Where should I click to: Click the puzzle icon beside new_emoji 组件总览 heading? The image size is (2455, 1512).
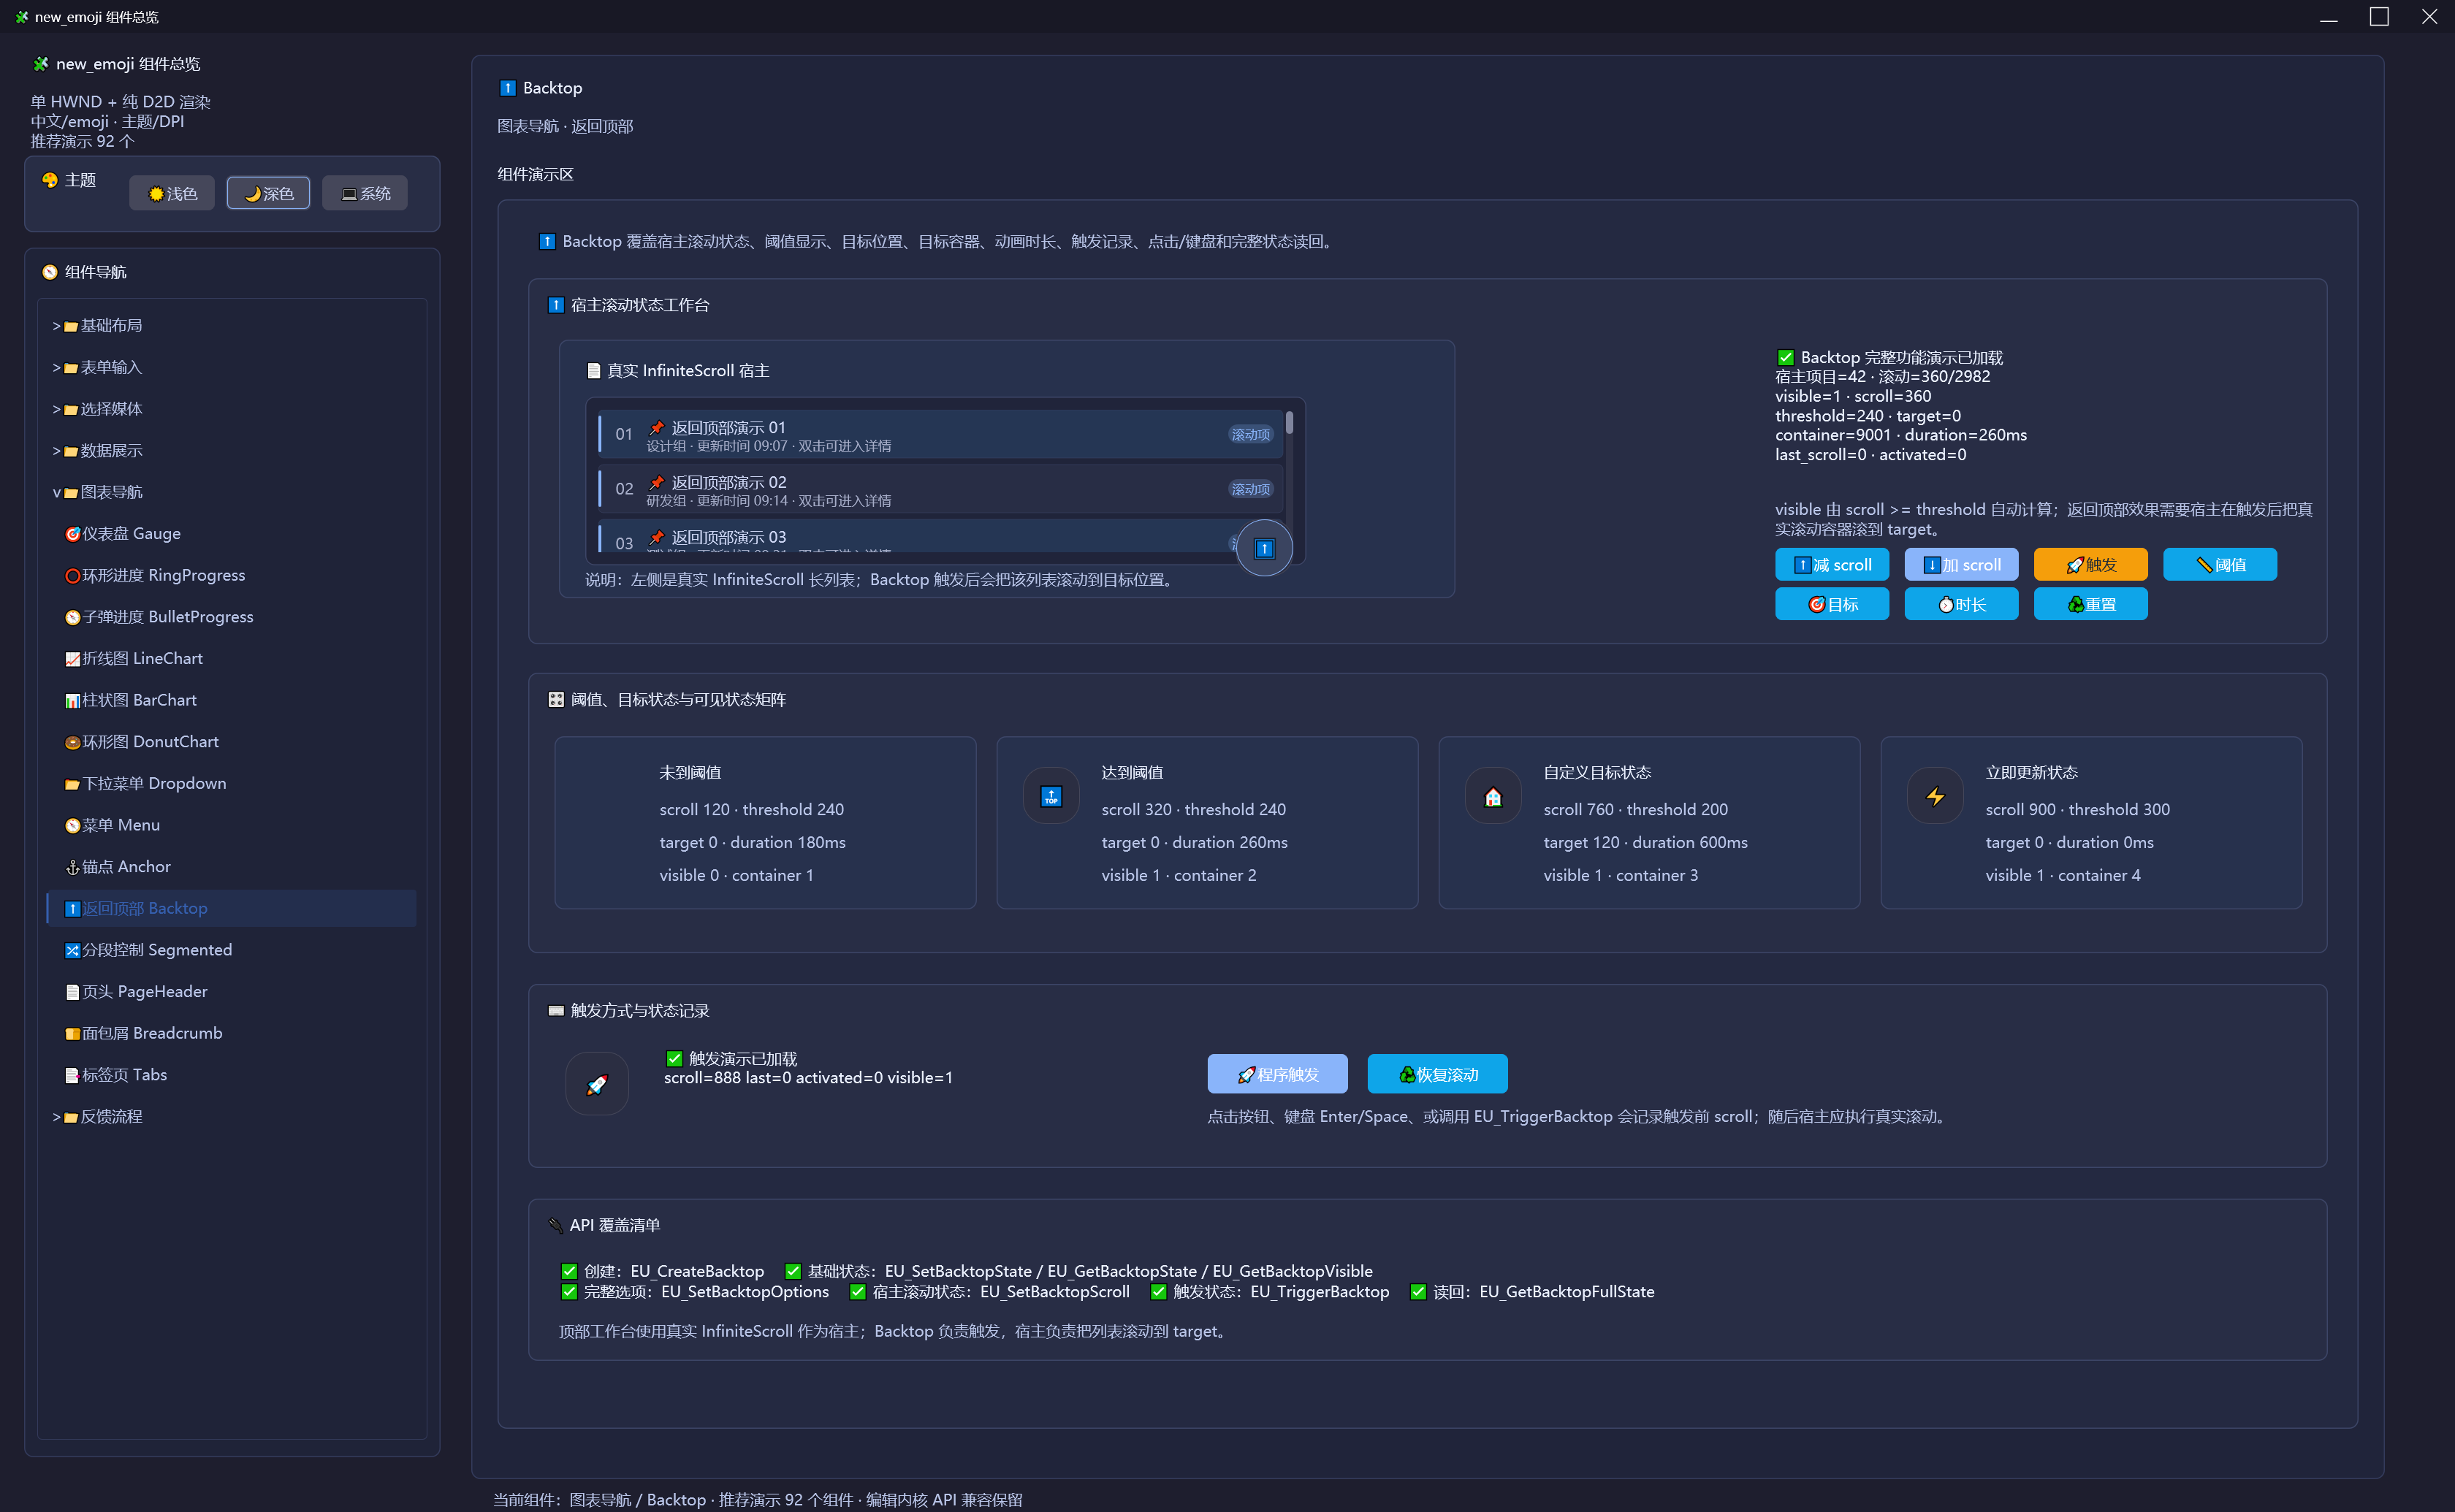(x=41, y=64)
